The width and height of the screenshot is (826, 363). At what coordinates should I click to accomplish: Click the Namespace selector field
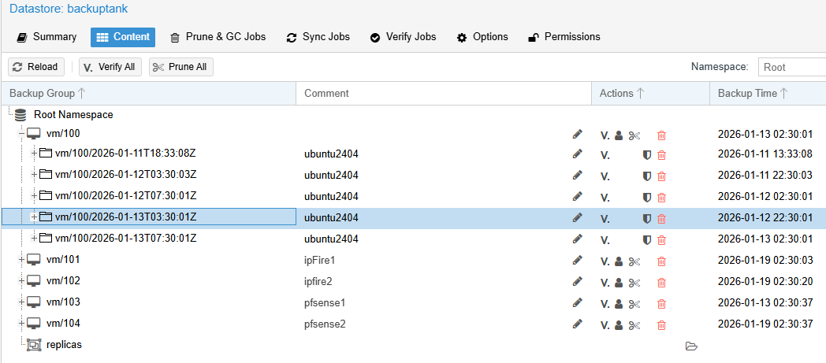791,68
